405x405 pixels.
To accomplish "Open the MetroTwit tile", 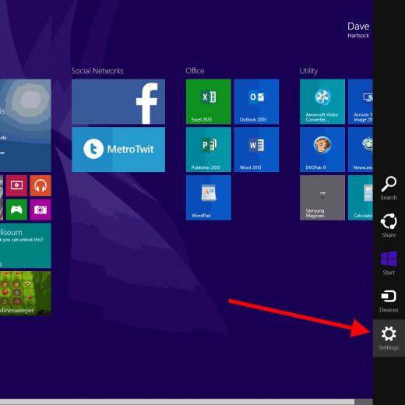I will 118,150.
